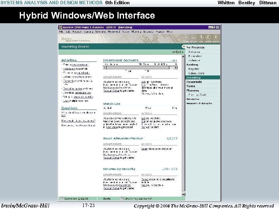Click Learn how link in Watch List
The width and height of the screenshot is (279, 209).
[x=112, y=127]
